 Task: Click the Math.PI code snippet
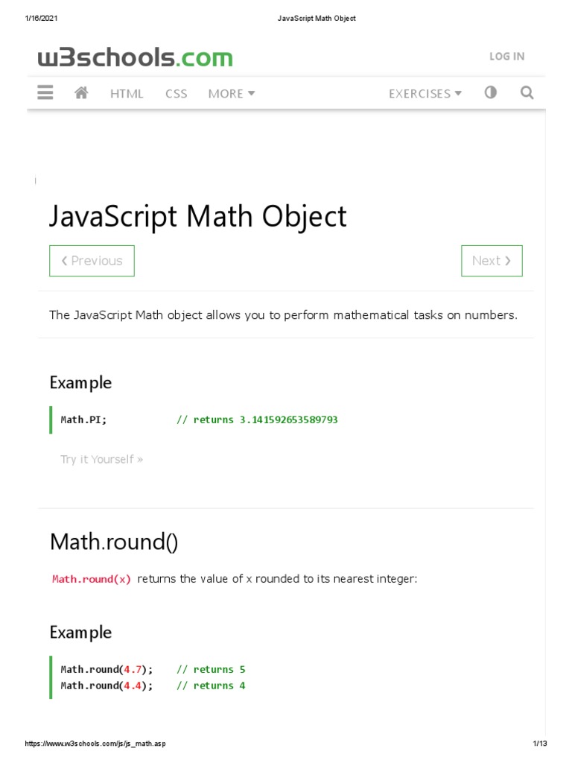coord(83,420)
